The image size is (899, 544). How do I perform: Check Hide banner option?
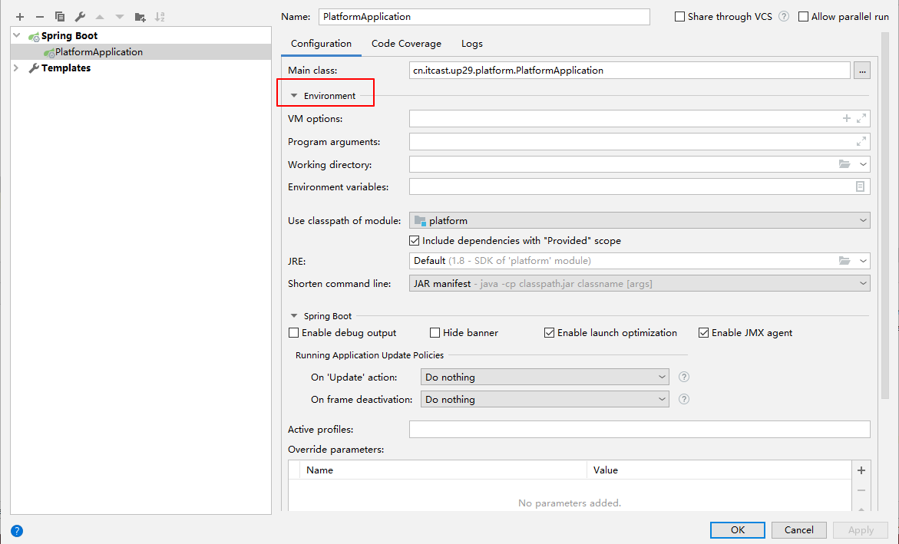[435, 332]
